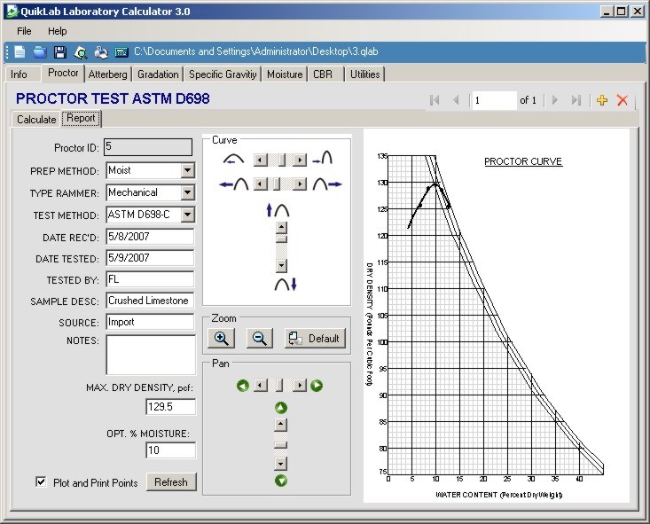This screenshot has height=524, width=650.
Task: Click the New file icon in toolbar
Action: click(20, 52)
